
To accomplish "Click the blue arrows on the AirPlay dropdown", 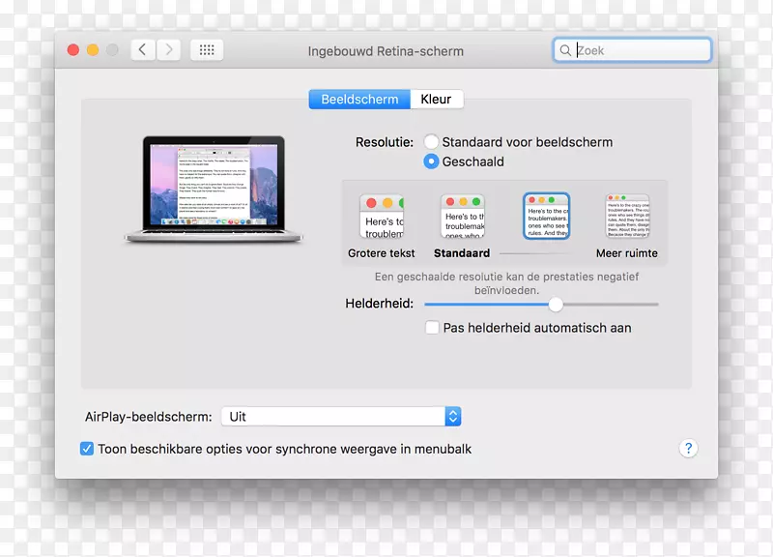I will (452, 416).
